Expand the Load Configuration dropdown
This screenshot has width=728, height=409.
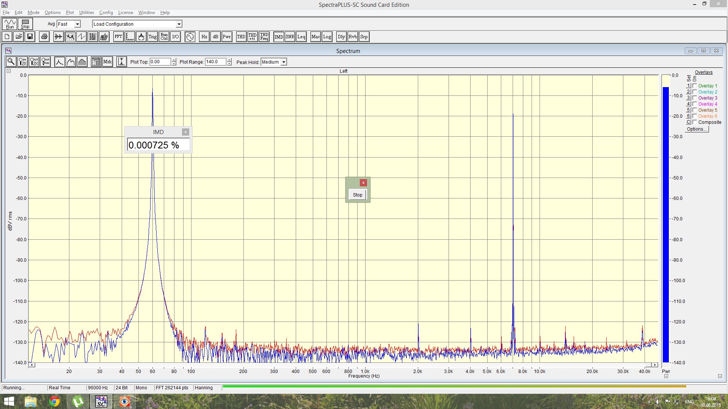tap(179, 24)
